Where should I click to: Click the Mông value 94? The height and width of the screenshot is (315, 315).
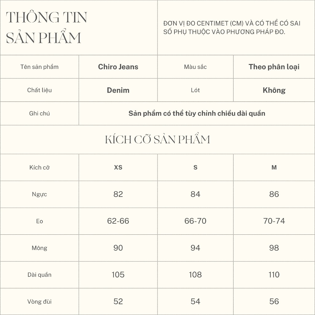pyautogui.click(x=195, y=248)
